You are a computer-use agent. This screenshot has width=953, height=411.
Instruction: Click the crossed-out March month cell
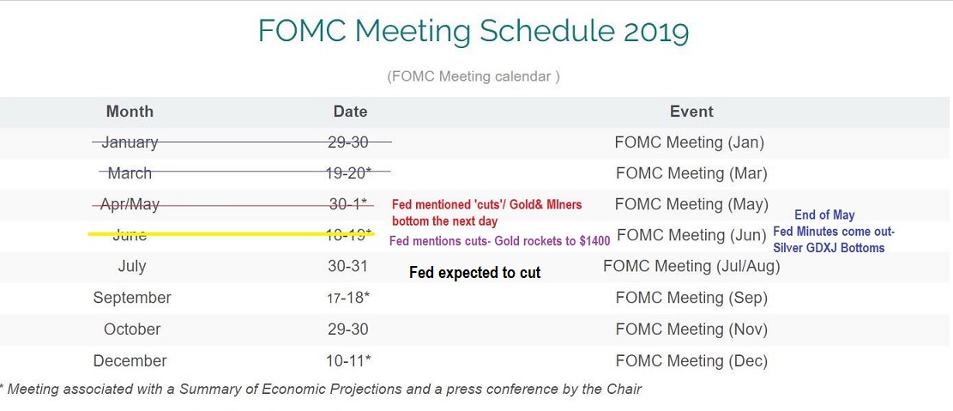(x=130, y=173)
